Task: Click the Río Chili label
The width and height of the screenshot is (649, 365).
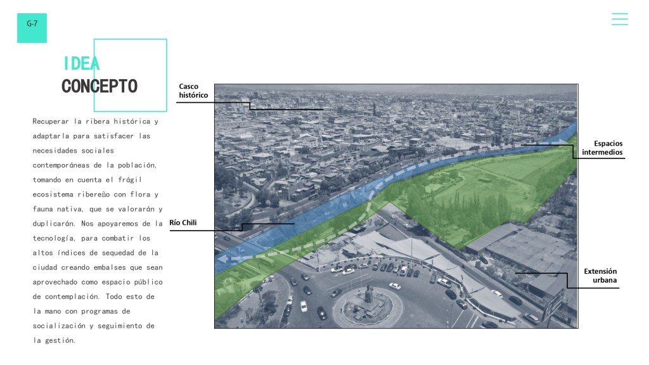Action: [183, 222]
